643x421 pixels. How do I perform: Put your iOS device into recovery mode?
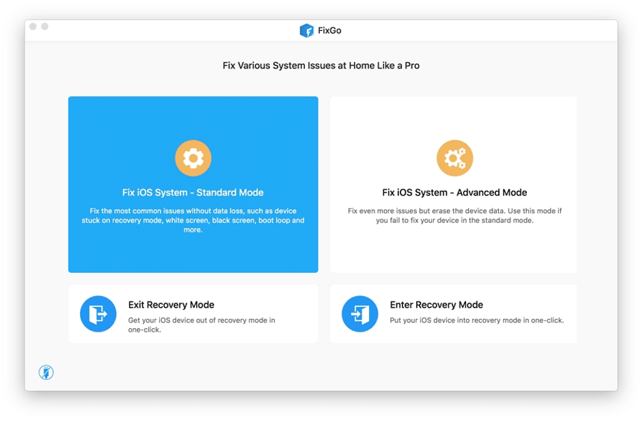454,314
